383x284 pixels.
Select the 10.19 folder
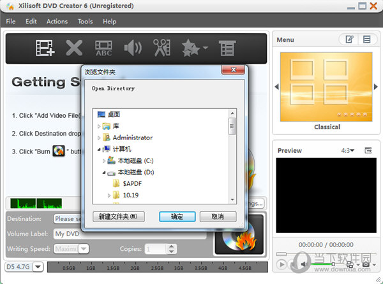pyautogui.click(x=126, y=195)
